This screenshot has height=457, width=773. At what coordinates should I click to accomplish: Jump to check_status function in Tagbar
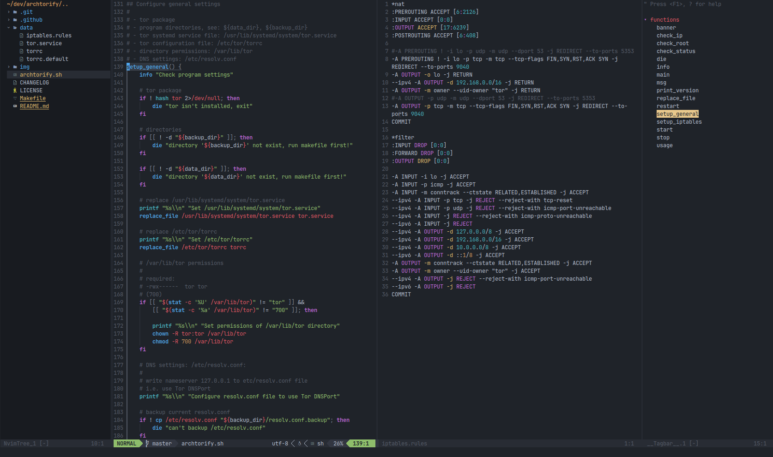click(x=676, y=51)
